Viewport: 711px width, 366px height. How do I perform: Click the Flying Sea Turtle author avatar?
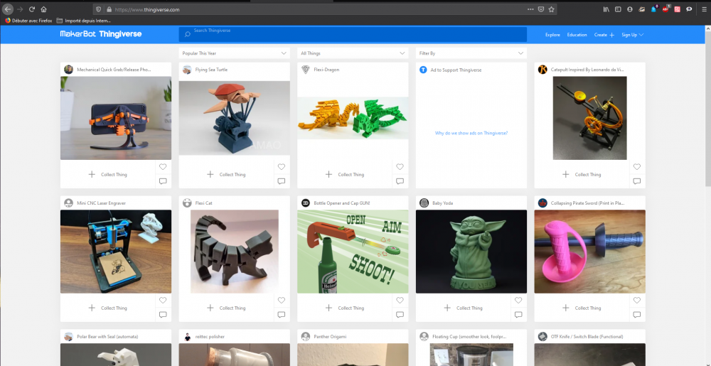[187, 70]
